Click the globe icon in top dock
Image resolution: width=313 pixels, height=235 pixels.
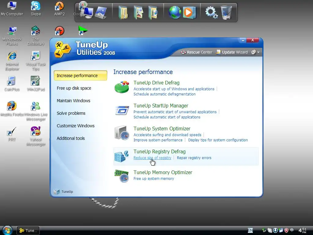(x=175, y=12)
